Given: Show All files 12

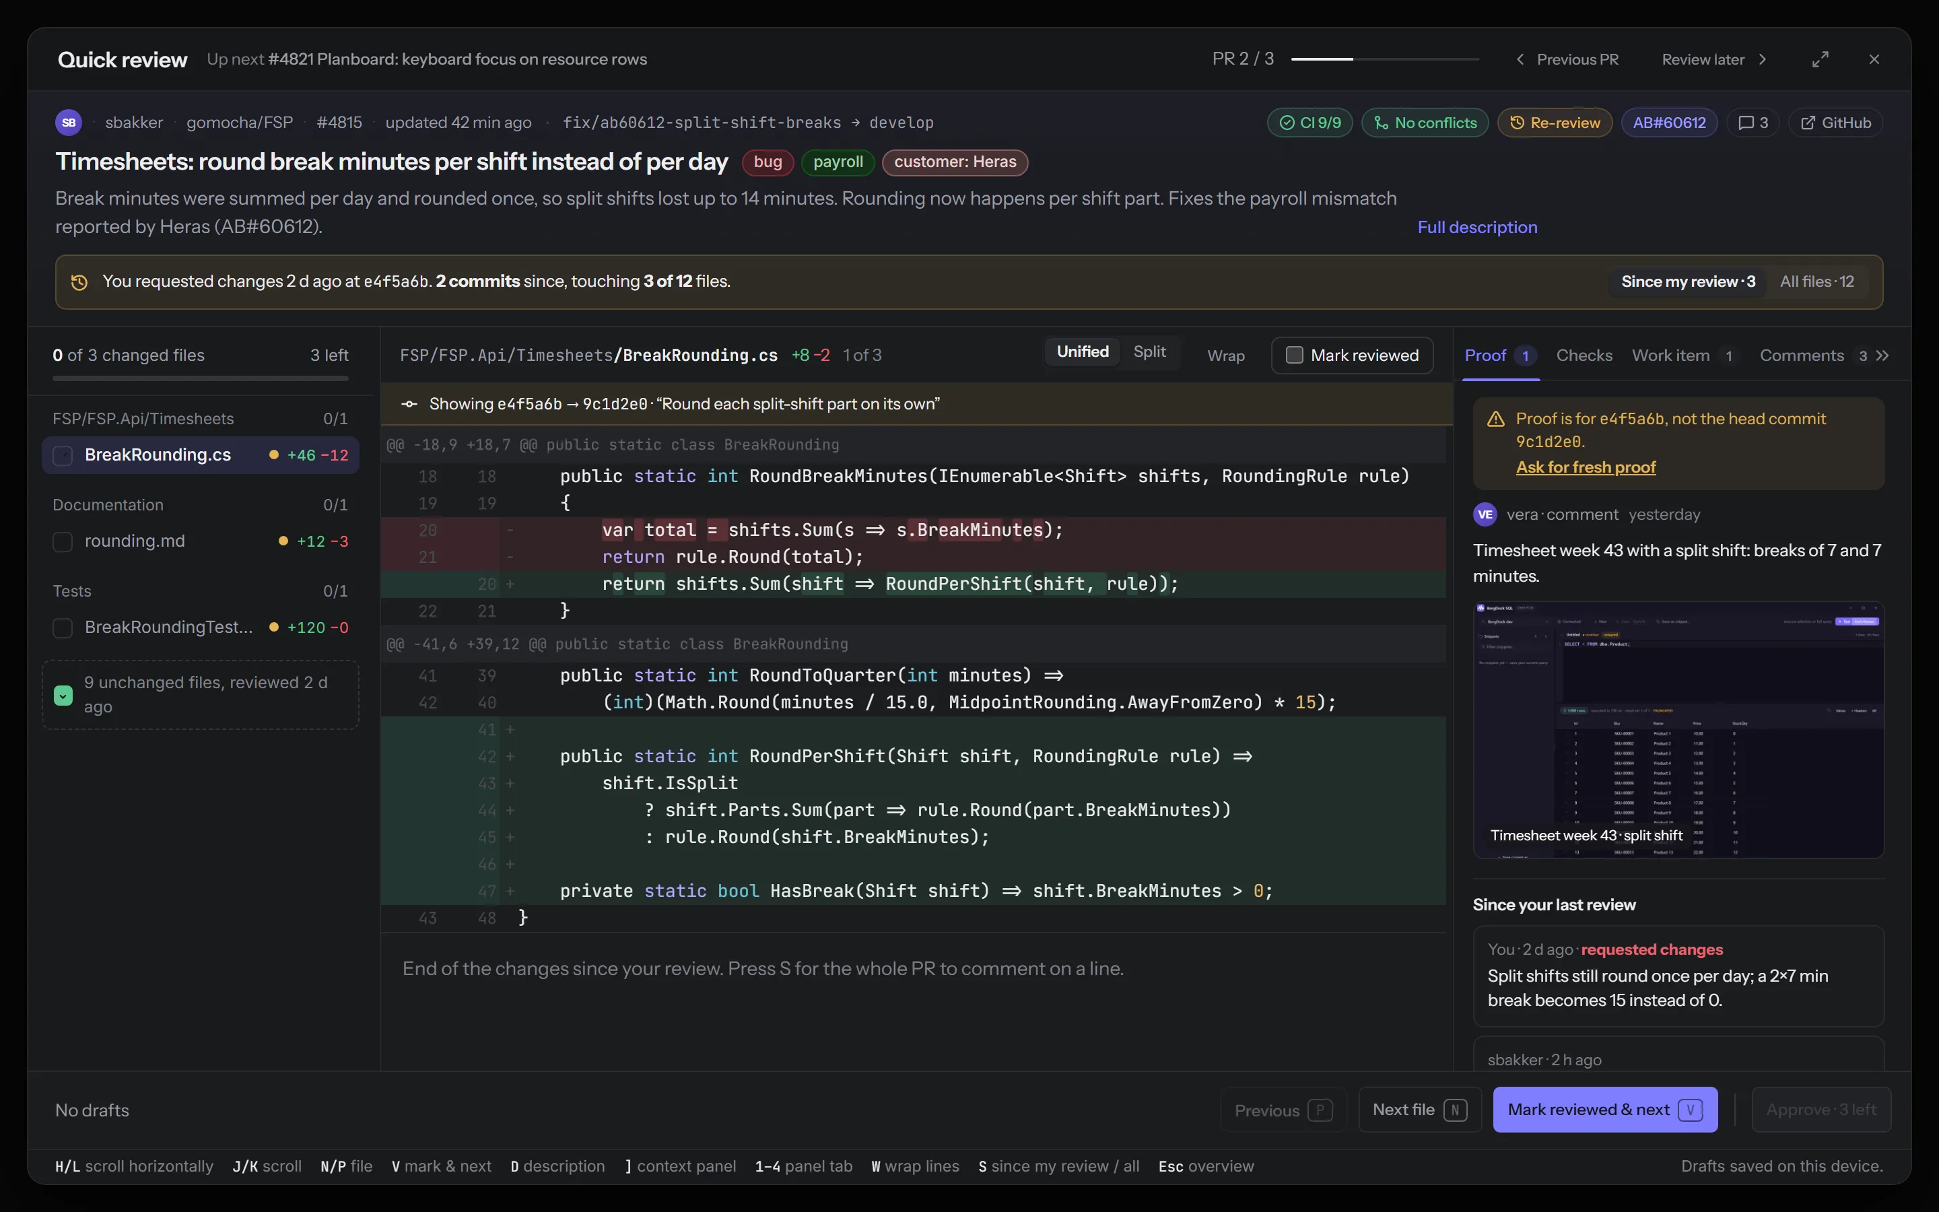Looking at the screenshot, I should click(x=1816, y=281).
